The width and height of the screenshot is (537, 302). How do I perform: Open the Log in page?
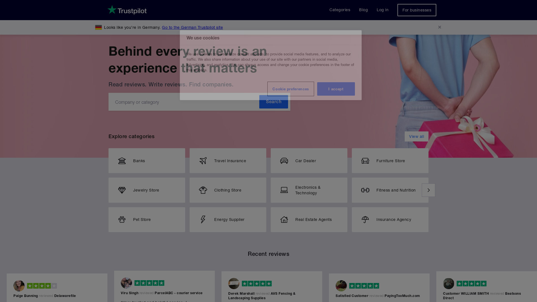tap(383, 10)
